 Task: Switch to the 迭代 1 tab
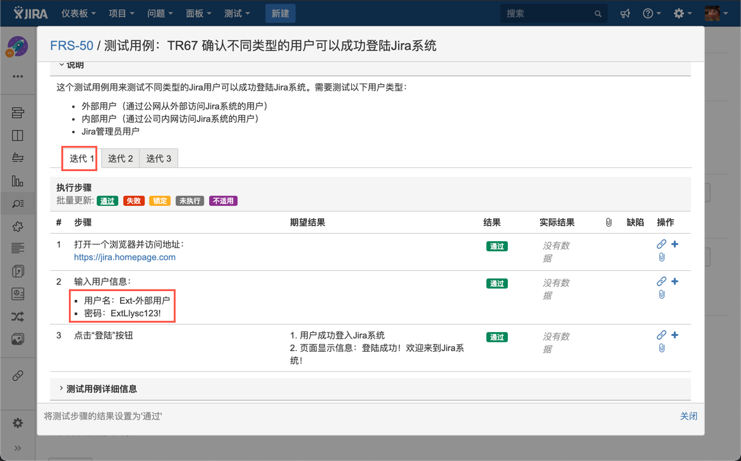[x=81, y=159]
